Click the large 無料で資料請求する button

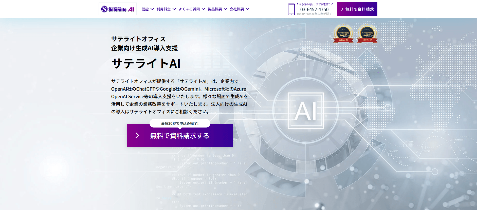pyautogui.click(x=180, y=135)
